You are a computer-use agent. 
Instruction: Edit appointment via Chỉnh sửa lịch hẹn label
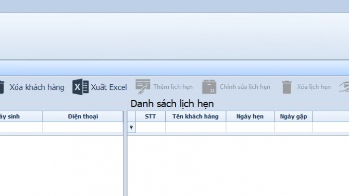point(245,87)
